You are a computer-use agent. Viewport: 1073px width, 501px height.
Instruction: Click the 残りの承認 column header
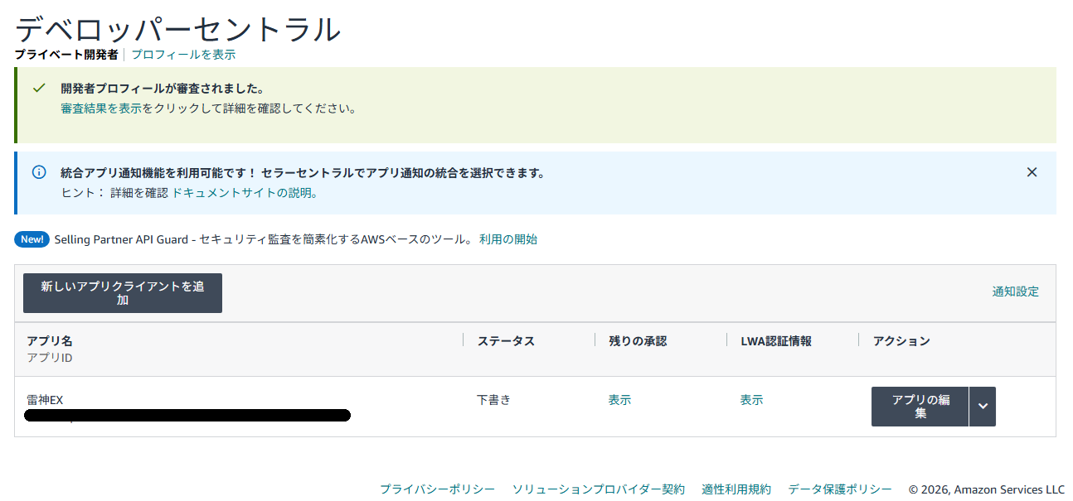pos(638,341)
